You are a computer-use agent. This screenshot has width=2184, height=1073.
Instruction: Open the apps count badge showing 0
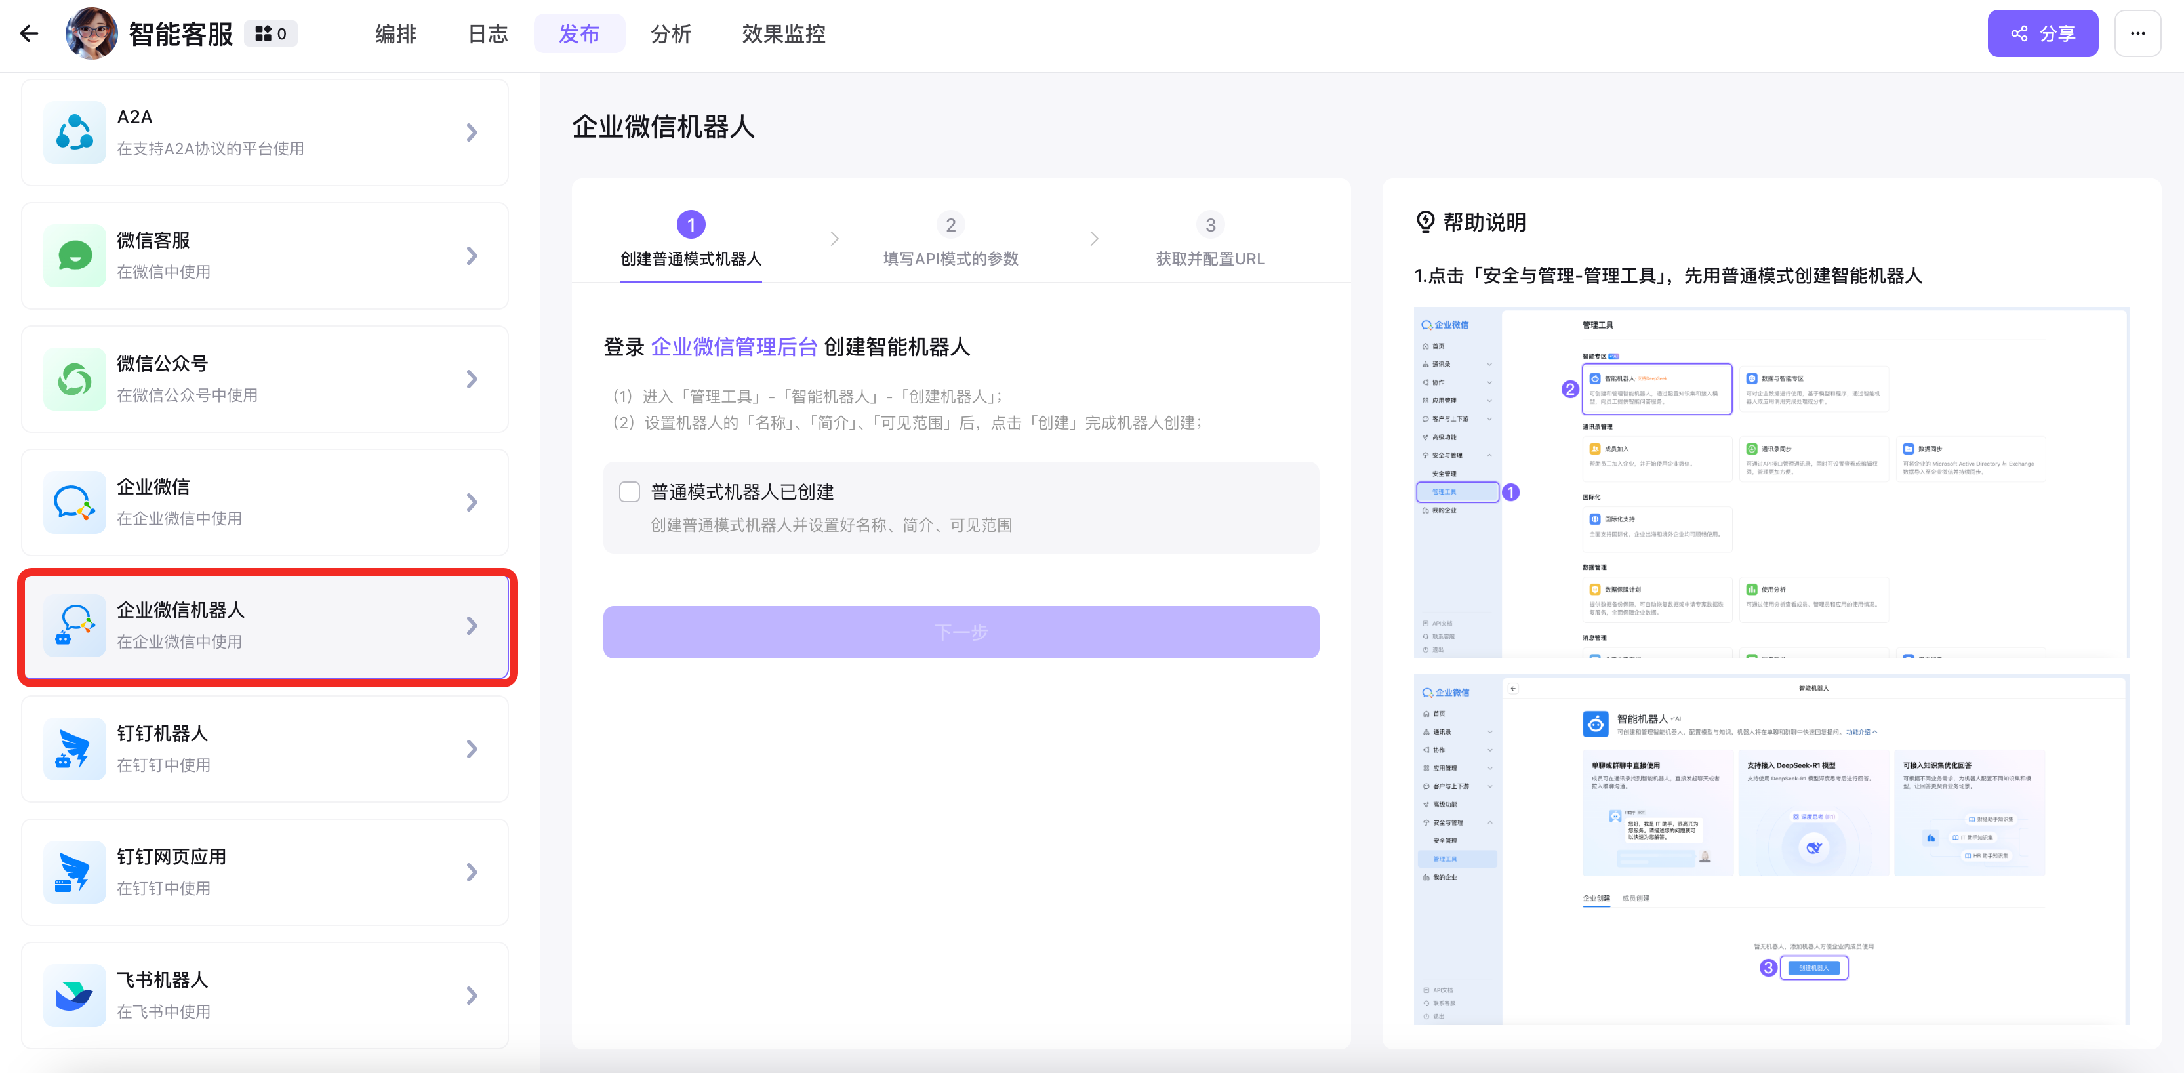click(x=272, y=34)
